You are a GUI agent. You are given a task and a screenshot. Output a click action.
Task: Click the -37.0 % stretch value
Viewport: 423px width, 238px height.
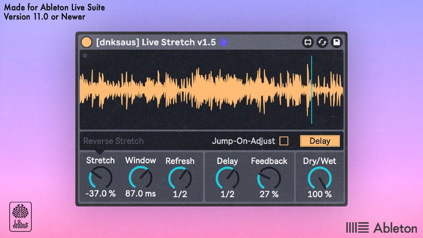click(100, 193)
